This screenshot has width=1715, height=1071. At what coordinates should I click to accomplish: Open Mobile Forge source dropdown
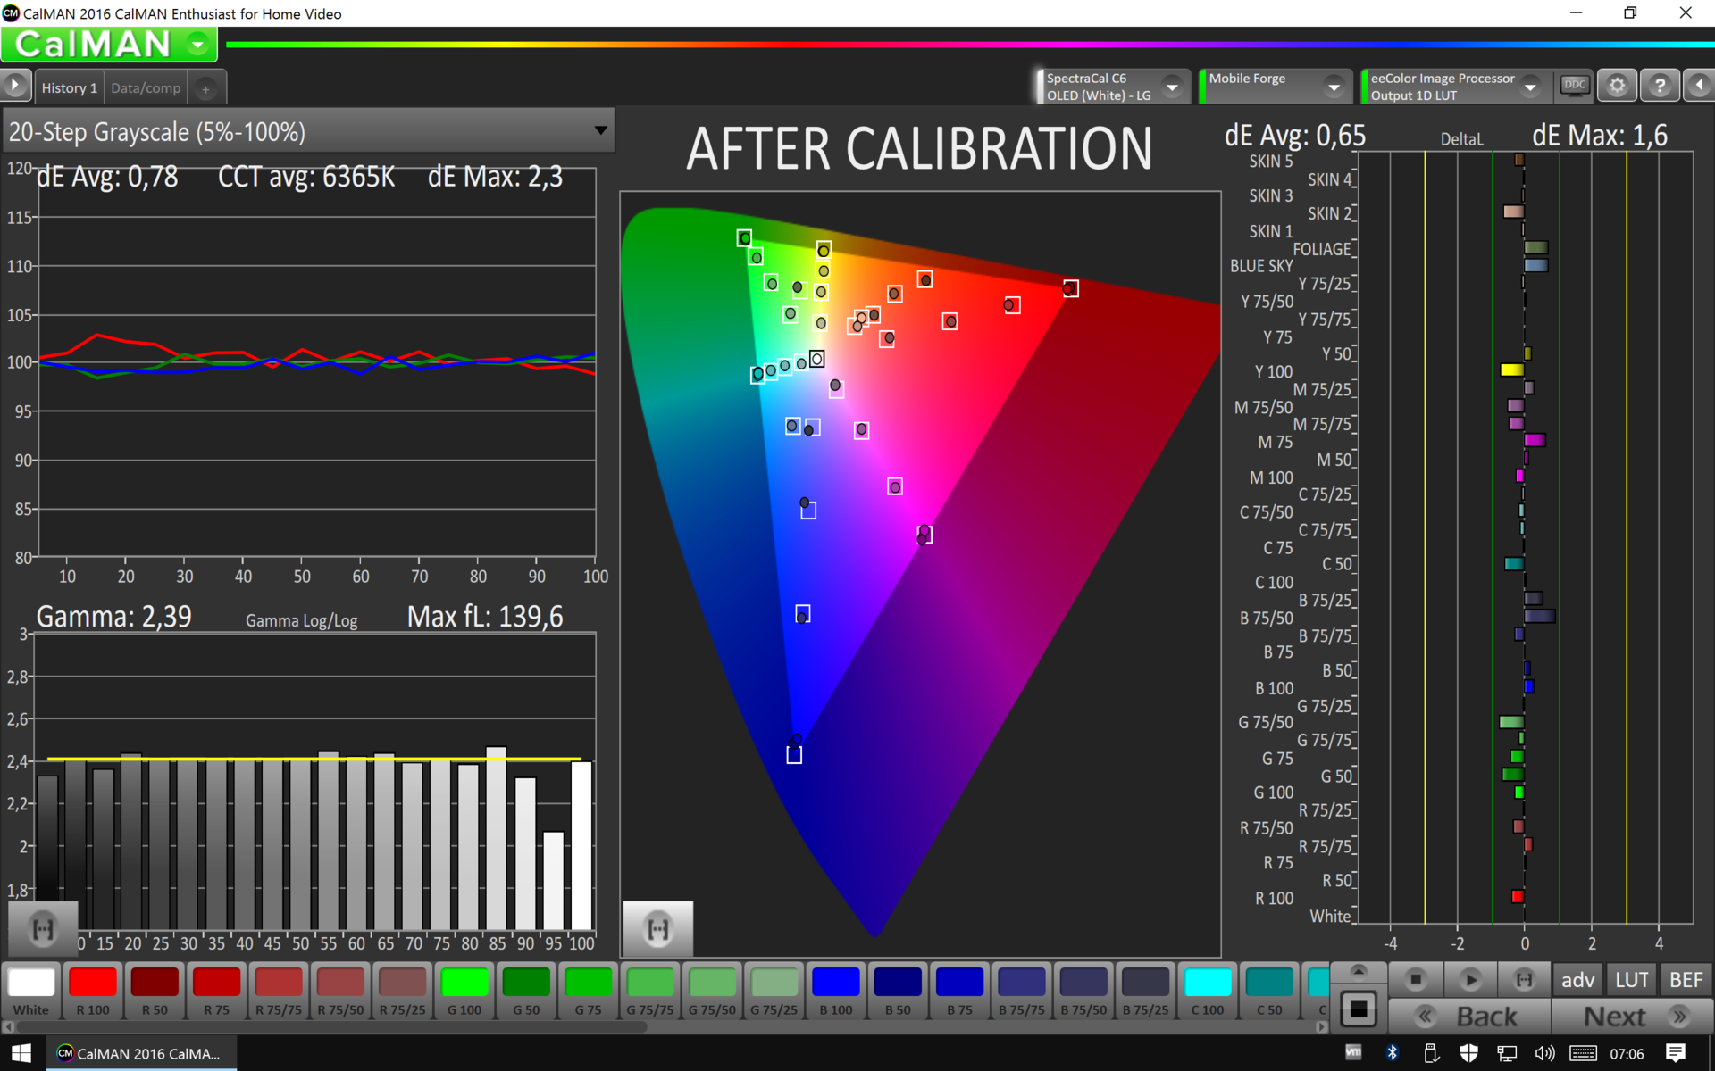(x=1334, y=87)
